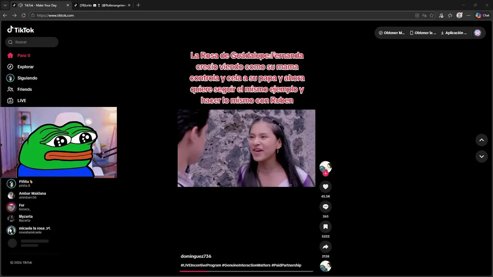The height and width of the screenshot is (277, 493).
Task: Go back in the browser
Action: (5, 15)
